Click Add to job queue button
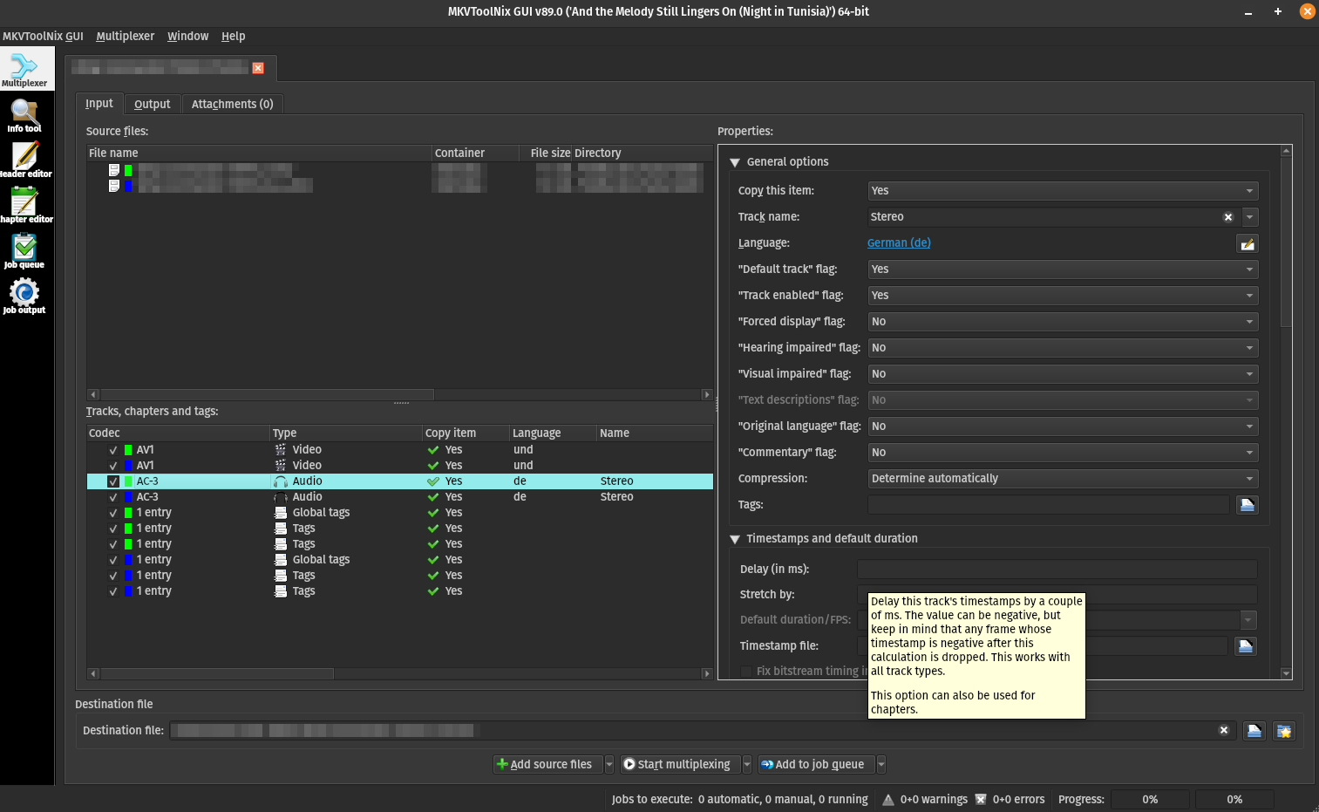1319x812 pixels. click(817, 764)
